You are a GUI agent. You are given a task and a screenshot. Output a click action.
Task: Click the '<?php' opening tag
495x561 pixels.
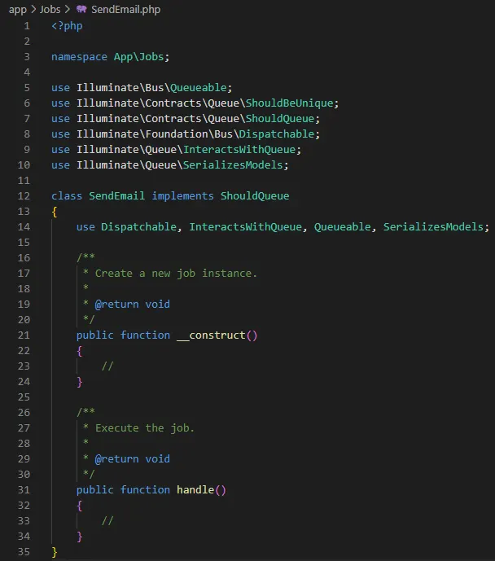[67, 26]
